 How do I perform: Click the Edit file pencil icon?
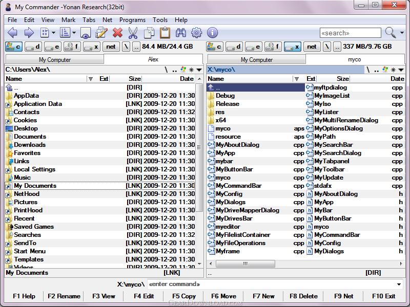point(101,33)
